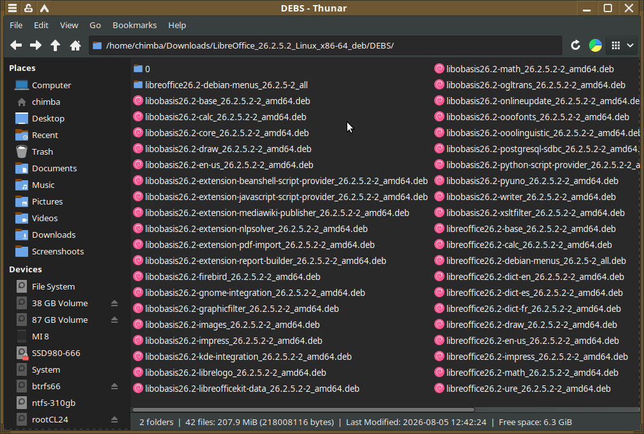The height and width of the screenshot is (434, 644).
Task: Click the grid view mode icon
Action: point(616,45)
